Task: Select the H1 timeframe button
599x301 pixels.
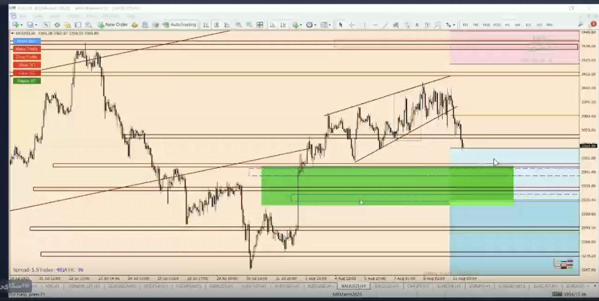Action: click(x=507, y=25)
